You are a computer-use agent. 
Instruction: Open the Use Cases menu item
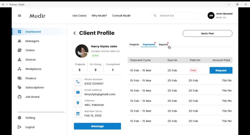(x=79, y=16)
